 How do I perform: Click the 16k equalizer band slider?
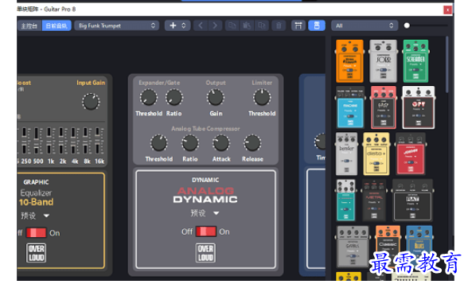(98, 141)
